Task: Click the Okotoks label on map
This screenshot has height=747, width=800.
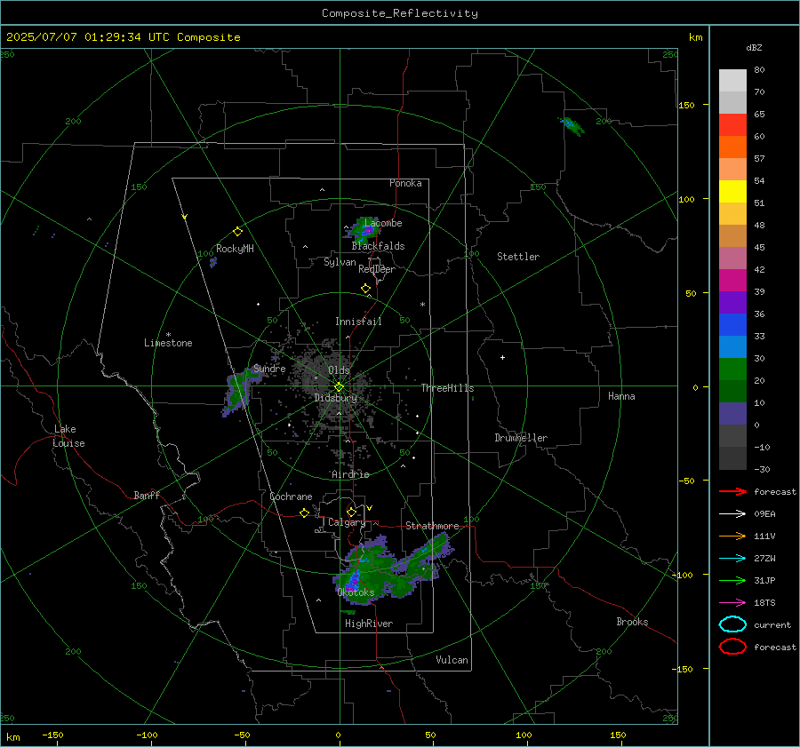Action: tap(356, 592)
